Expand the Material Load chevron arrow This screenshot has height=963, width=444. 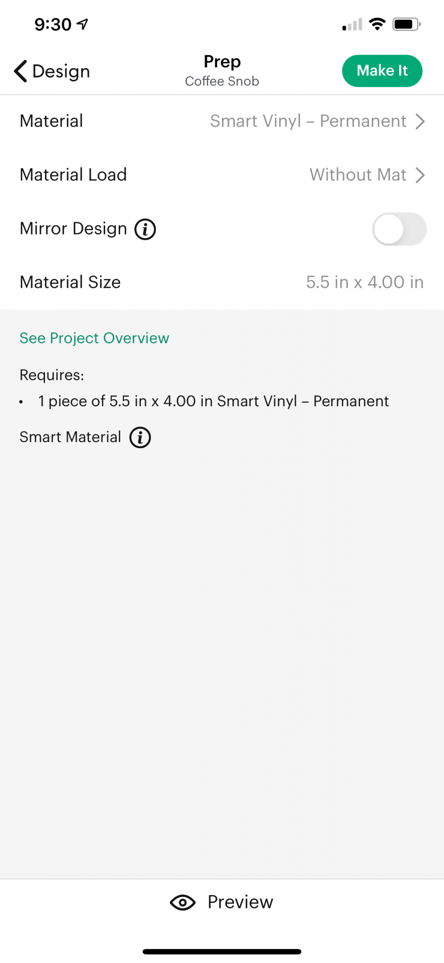pyautogui.click(x=420, y=175)
